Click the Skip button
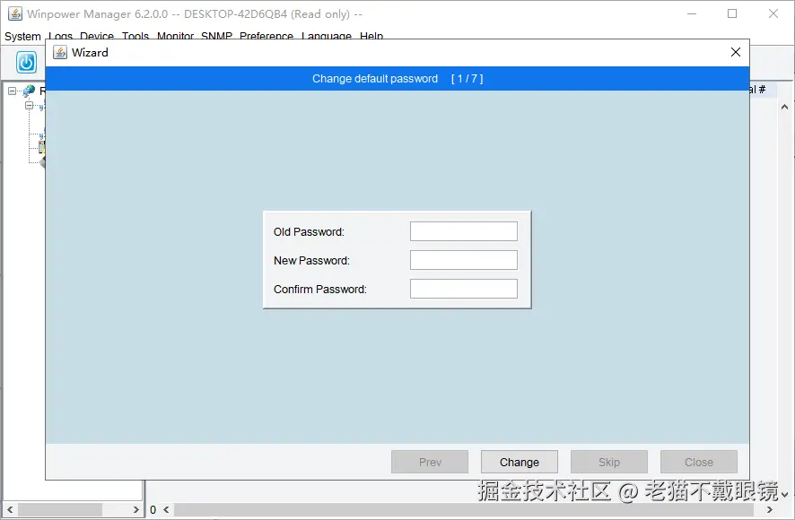Image resolution: width=795 pixels, height=520 pixels. (x=609, y=462)
